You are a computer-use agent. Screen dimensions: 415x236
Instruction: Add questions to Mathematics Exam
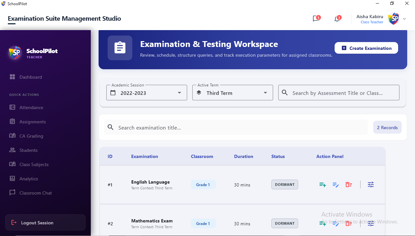[x=323, y=223]
